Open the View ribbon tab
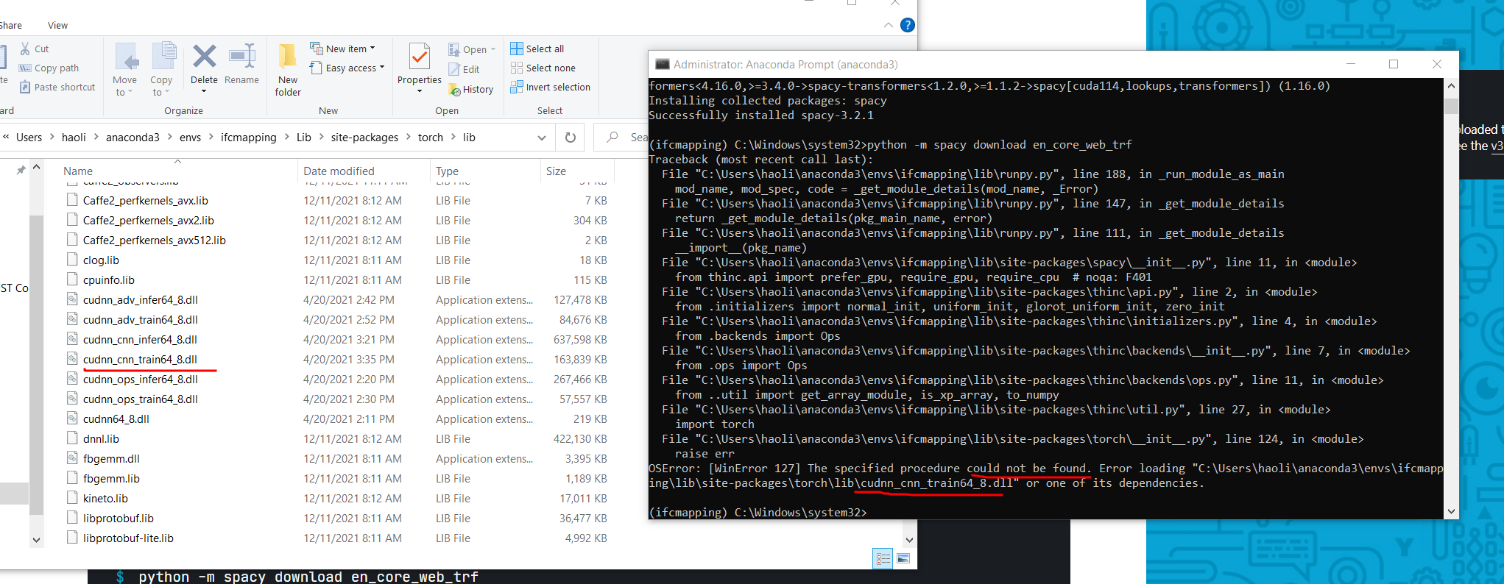Image resolution: width=1504 pixels, height=584 pixels. click(x=57, y=25)
